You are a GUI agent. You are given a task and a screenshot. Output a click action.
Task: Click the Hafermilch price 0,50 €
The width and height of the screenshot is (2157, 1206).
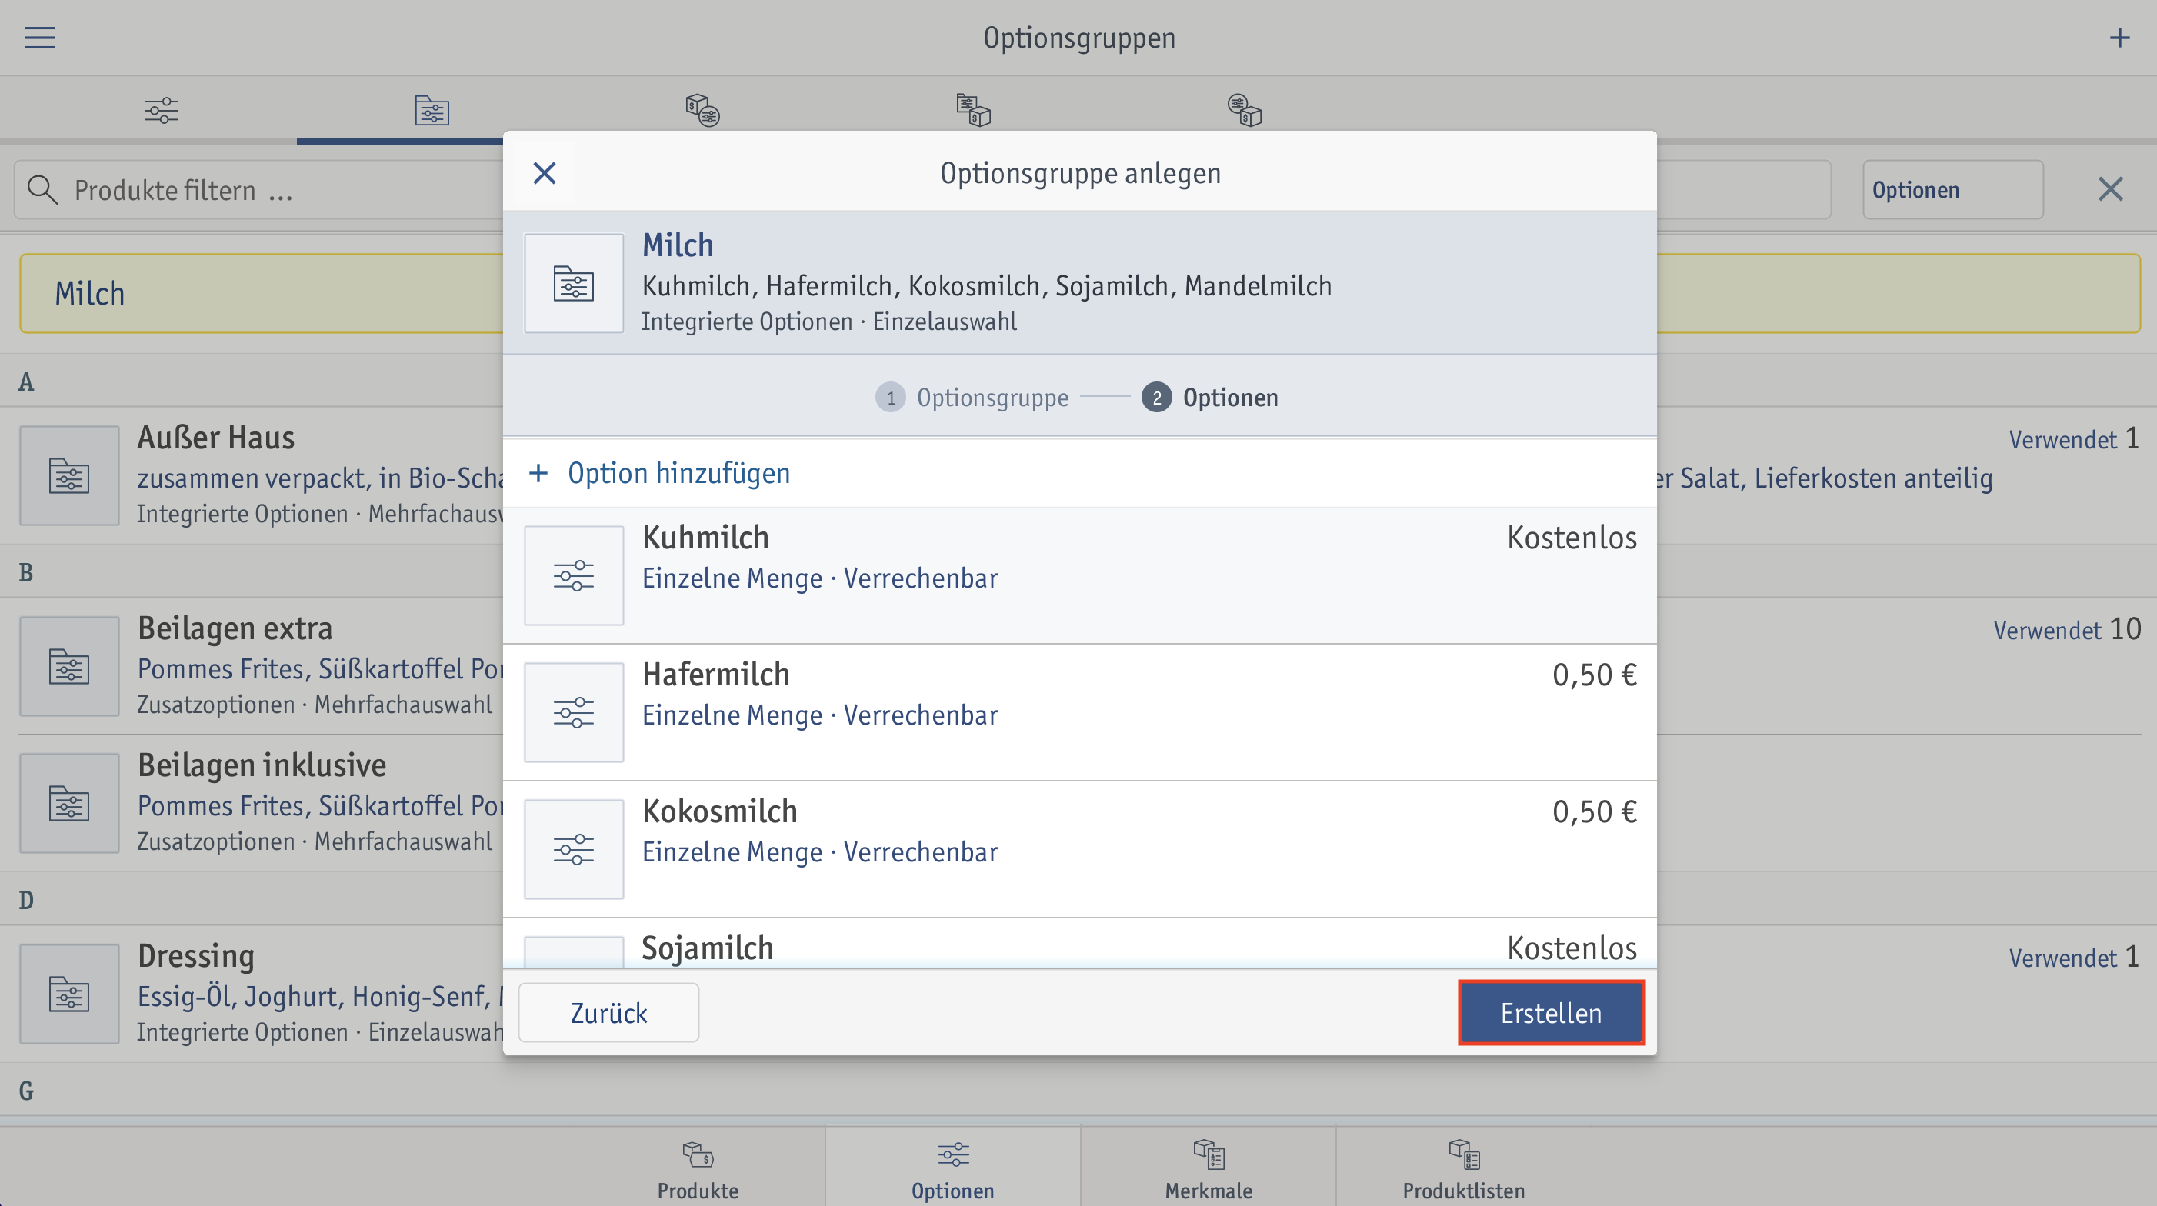pyautogui.click(x=1595, y=675)
